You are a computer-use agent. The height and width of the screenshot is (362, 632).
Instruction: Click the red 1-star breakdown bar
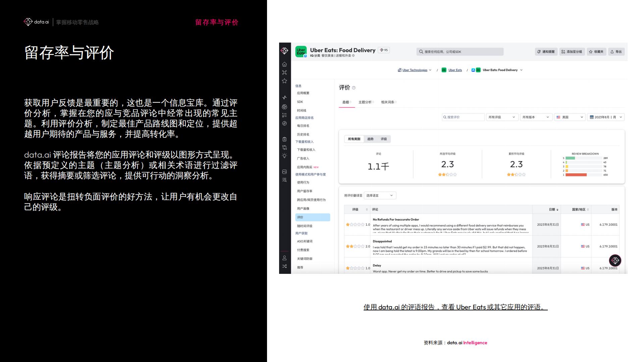[x=576, y=175]
